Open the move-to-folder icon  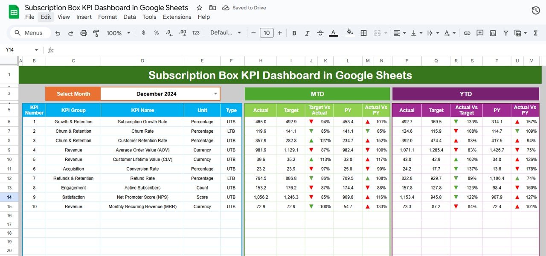(x=212, y=8)
